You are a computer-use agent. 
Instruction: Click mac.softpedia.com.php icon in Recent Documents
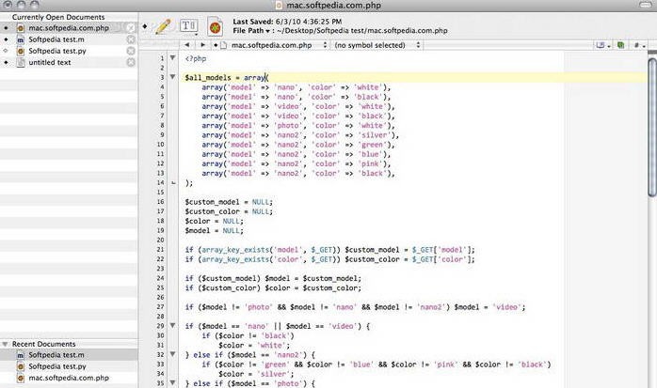click(x=21, y=378)
